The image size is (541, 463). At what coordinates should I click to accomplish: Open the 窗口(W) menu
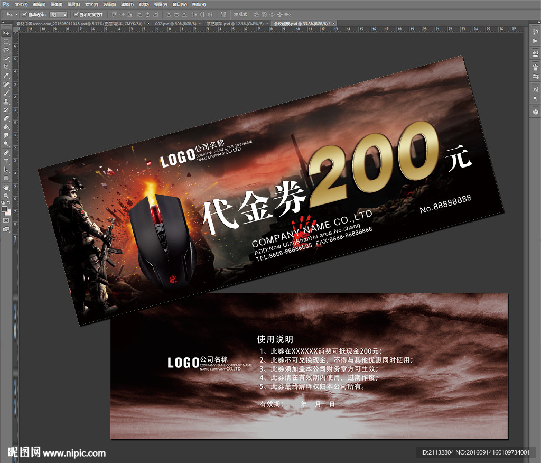tap(180, 4)
